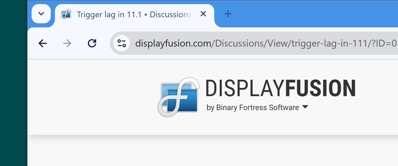Image resolution: width=398 pixels, height=166 pixels.
Task: Click the DisplayFusion 'f' logo image
Action: click(x=179, y=97)
